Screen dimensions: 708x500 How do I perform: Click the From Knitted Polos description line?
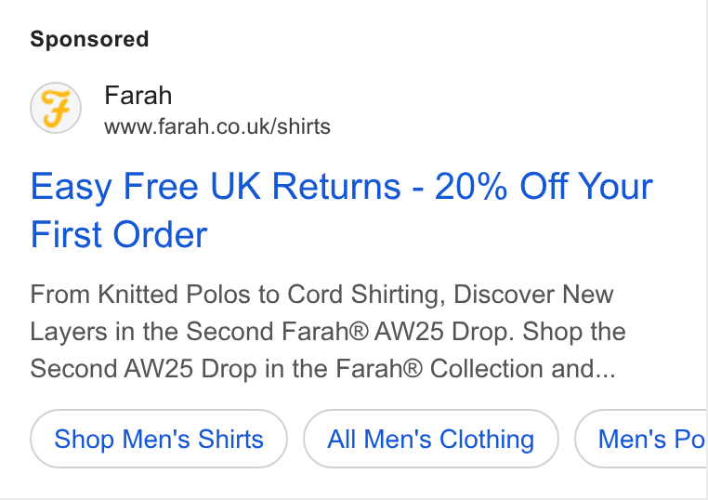[x=321, y=295]
